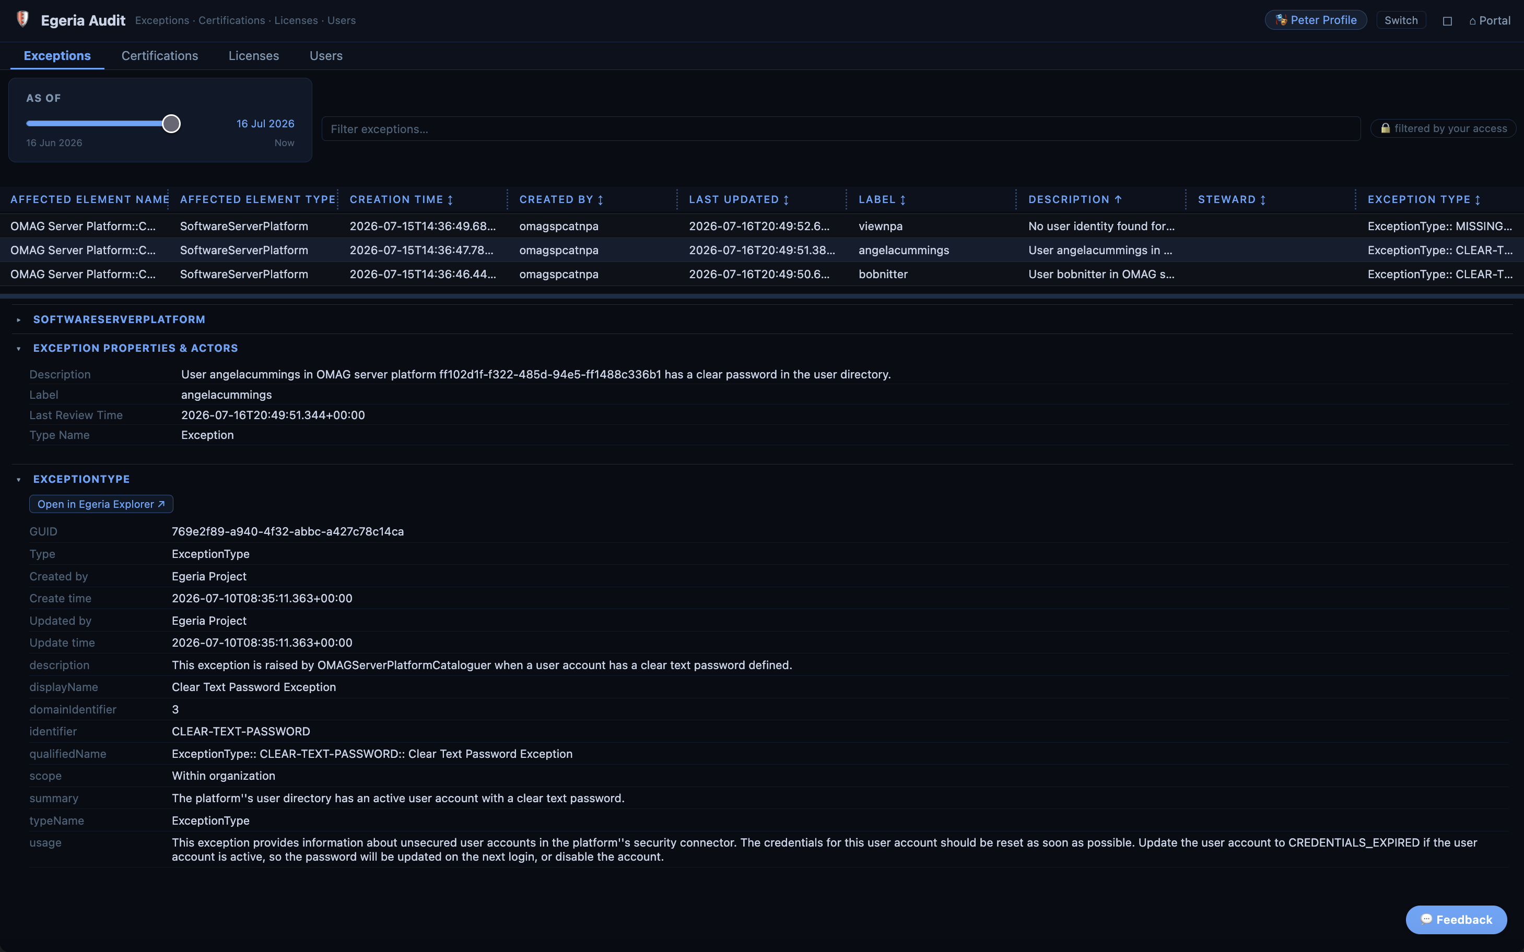Sort by Label column arrow
The width and height of the screenshot is (1524, 952).
pyautogui.click(x=903, y=199)
